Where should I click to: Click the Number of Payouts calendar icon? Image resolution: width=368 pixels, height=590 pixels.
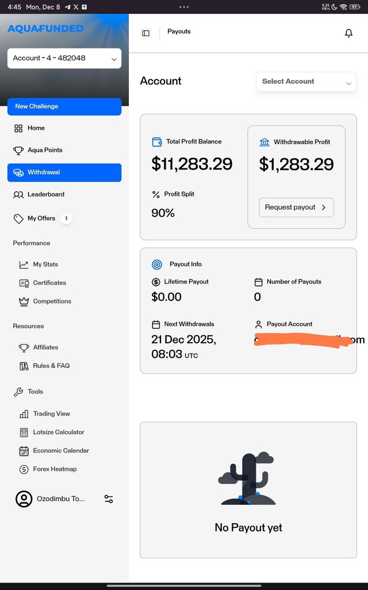point(258,282)
